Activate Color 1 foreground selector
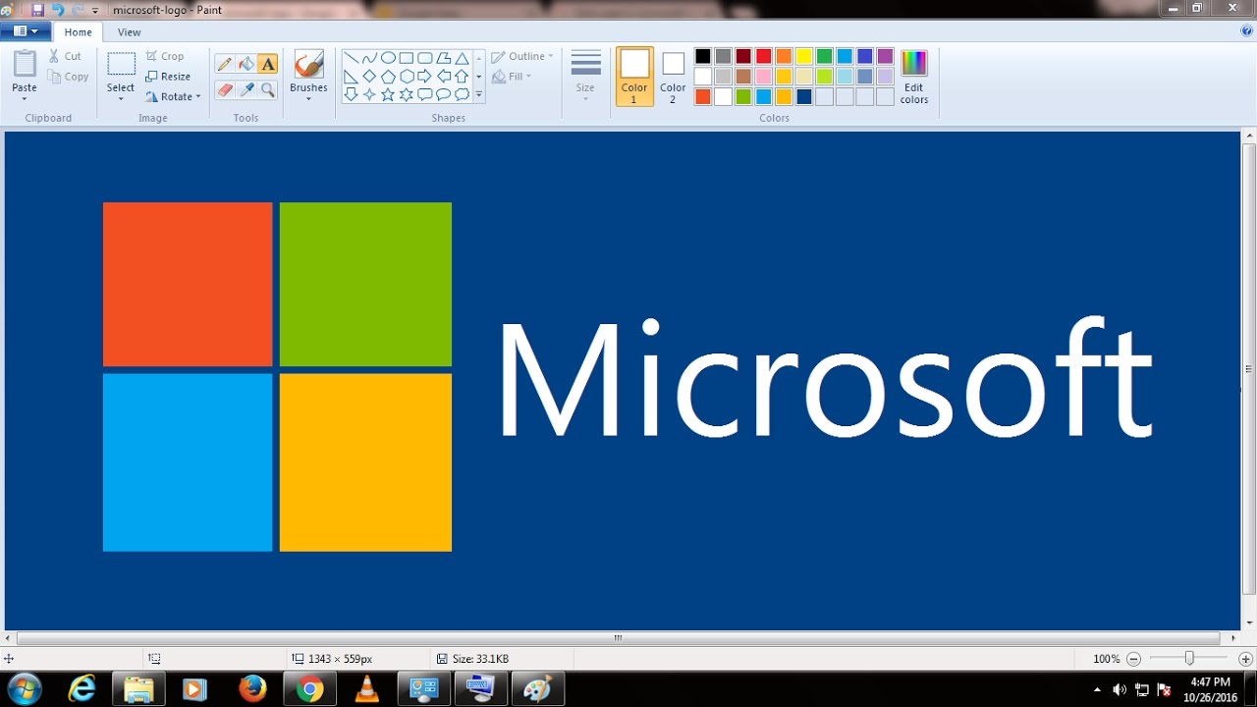The image size is (1257, 707). 634,77
